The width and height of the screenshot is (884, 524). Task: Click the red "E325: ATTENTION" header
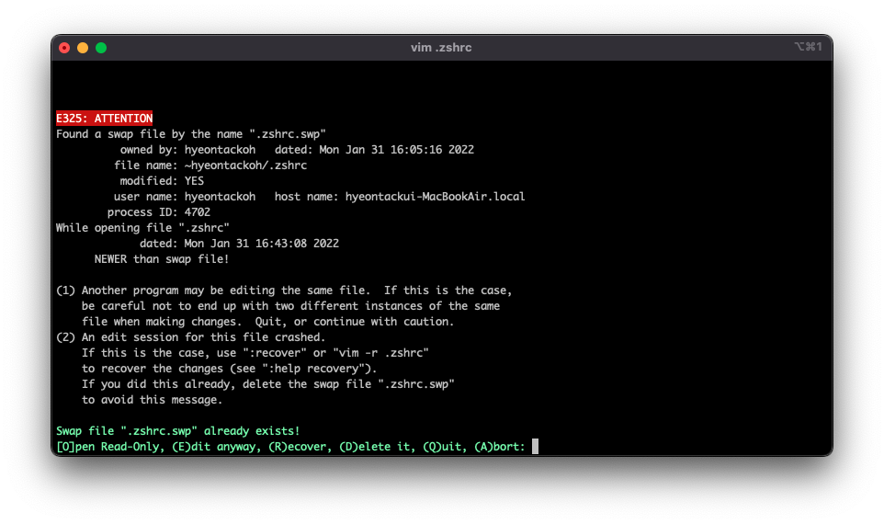pos(105,119)
